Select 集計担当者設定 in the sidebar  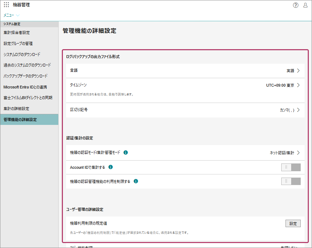pyautogui.click(x=17, y=33)
